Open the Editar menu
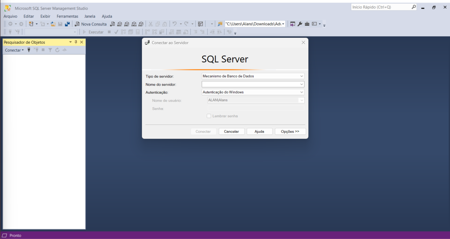 coord(29,16)
